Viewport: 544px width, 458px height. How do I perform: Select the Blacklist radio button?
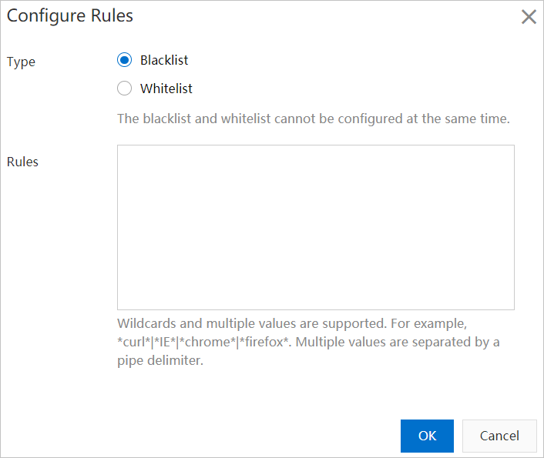(x=124, y=60)
